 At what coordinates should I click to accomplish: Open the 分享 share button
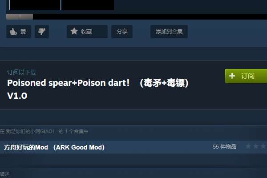click(122, 32)
